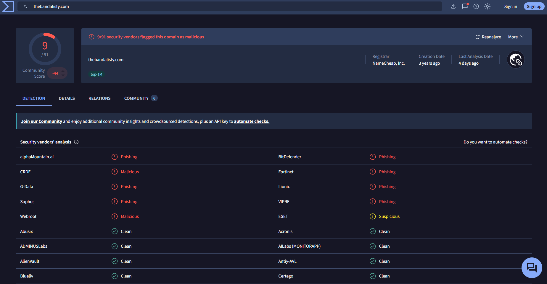This screenshot has height=284, width=547.
Task: Click the BitDefender Phishing alert icon
Action: [x=373, y=157]
